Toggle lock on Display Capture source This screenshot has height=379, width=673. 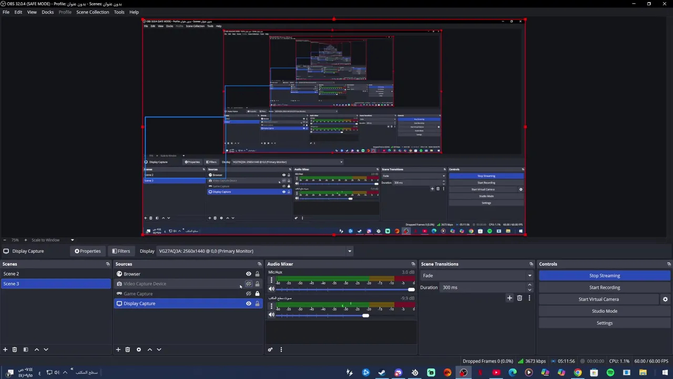[x=257, y=304]
